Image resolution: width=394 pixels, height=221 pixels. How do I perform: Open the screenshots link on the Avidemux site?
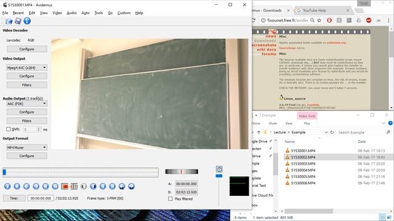(x=264, y=45)
